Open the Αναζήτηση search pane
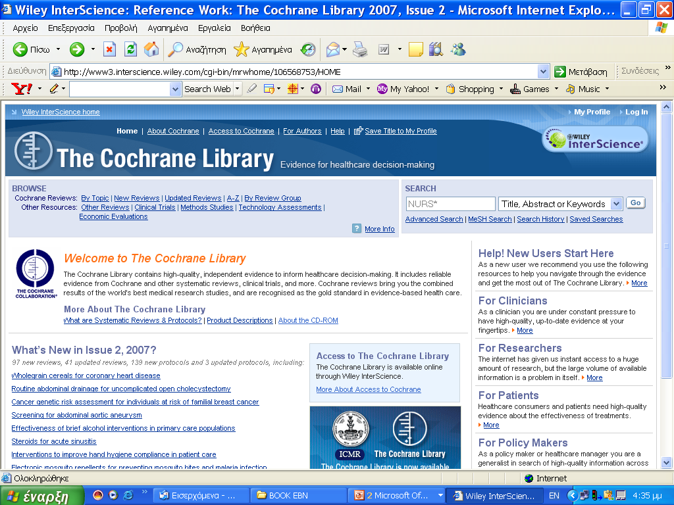 [197, 50]
